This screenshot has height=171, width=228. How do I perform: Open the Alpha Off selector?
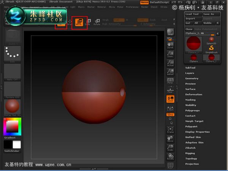(13, 72)
